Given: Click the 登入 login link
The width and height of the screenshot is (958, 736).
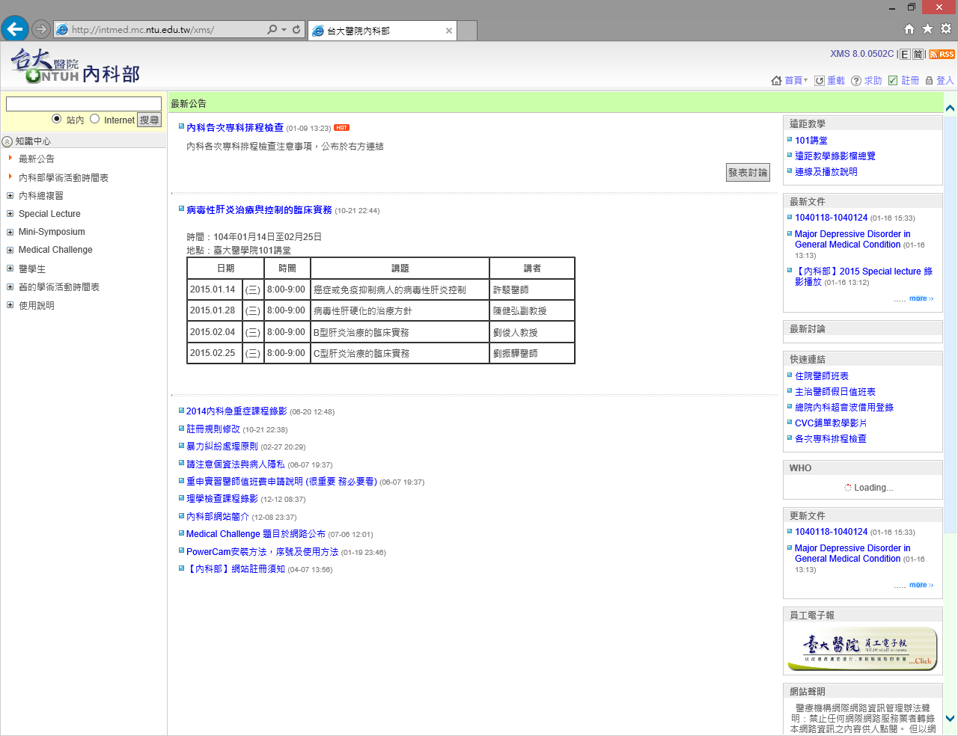Looking at the screenshot, I should tap(939, 81).
